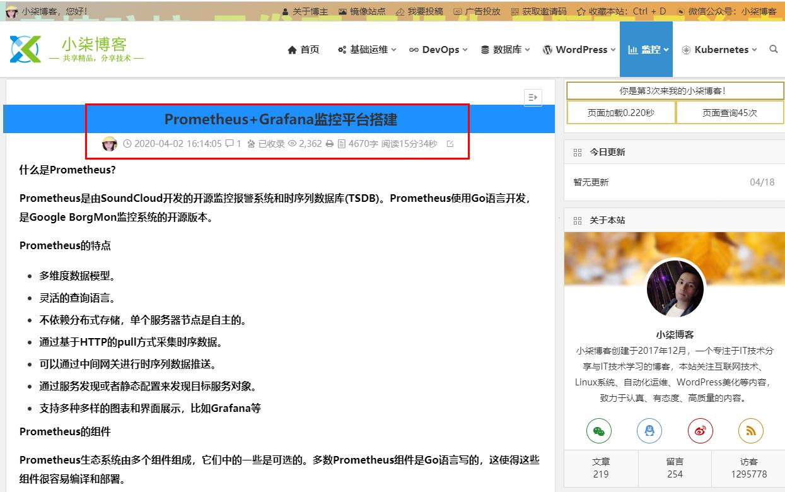The image size is (785, 492).
Task: Expand the 基础运维 dropdown menu
Action: (x=368, y=49)
